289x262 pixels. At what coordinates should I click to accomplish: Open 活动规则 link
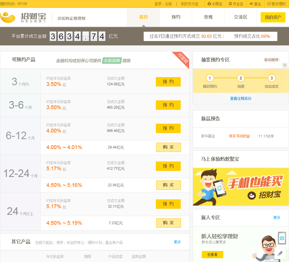(272, 60)
